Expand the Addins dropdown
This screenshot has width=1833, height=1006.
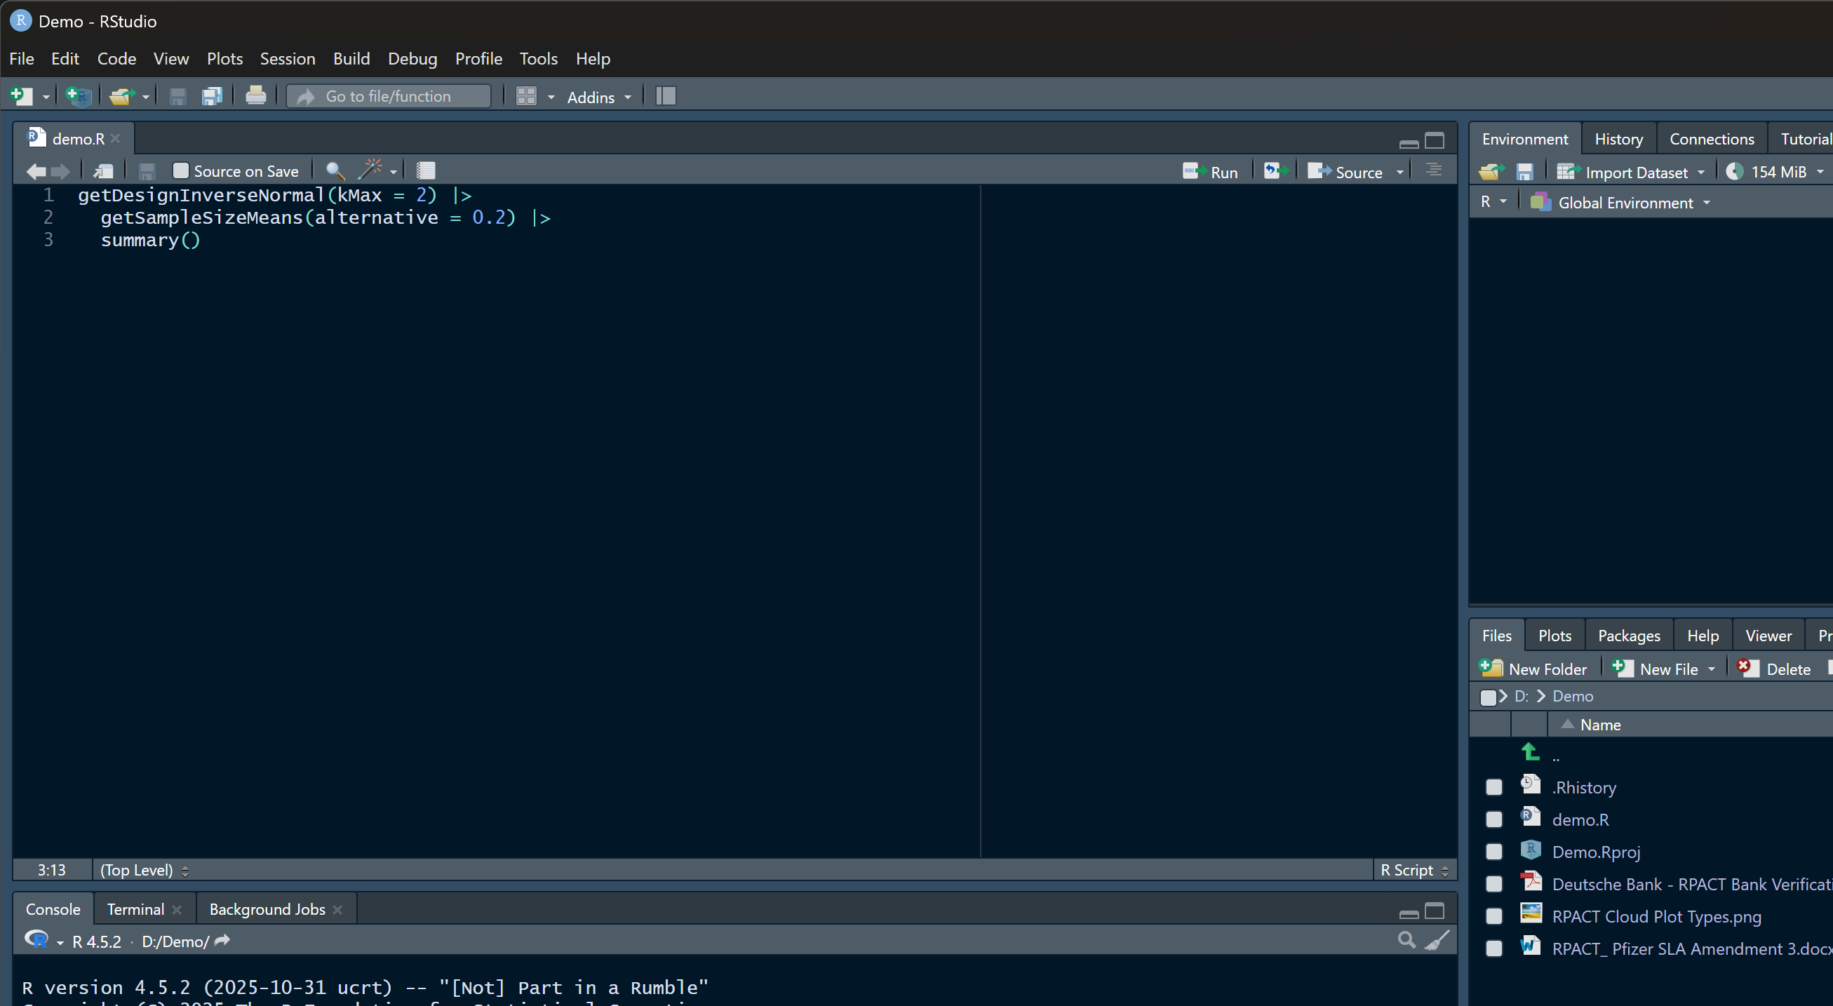tap(599, 97)
